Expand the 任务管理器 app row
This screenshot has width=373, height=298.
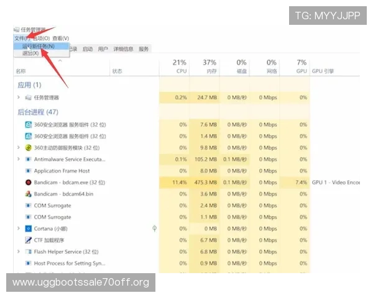pyautogui.click(x=19, y=97)
